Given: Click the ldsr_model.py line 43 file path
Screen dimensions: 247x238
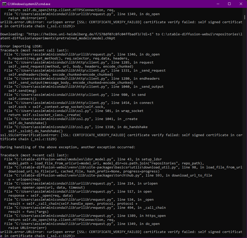Looking at the screenshot, I should click(x=76, y=159).
